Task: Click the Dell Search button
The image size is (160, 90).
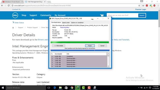Action: pyautogui.click(x=142, y=15)
